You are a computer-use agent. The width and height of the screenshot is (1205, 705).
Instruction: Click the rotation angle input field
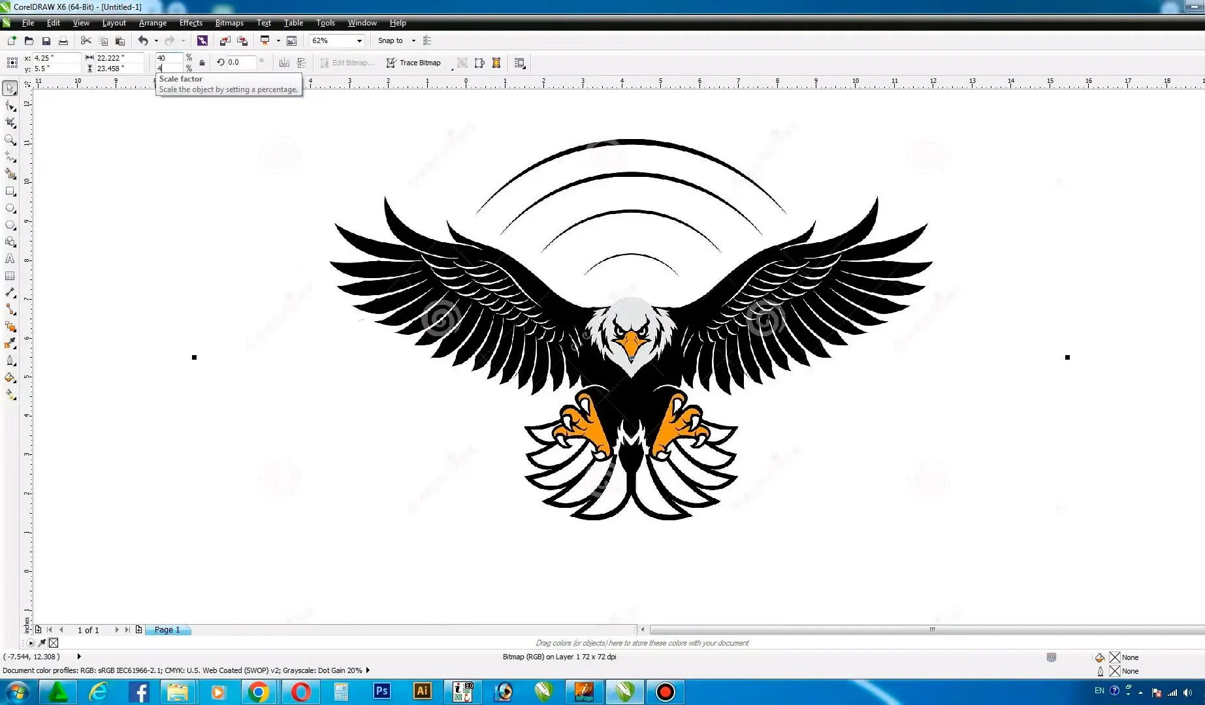pos(238,62)
